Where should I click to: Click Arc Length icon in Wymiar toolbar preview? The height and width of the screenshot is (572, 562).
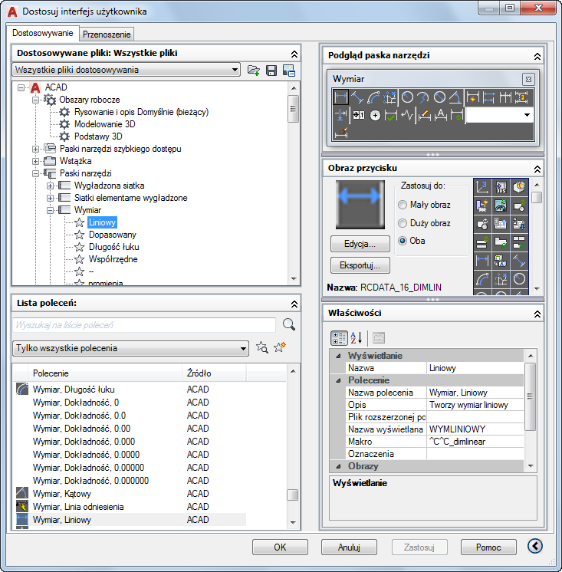coord(373,98)
